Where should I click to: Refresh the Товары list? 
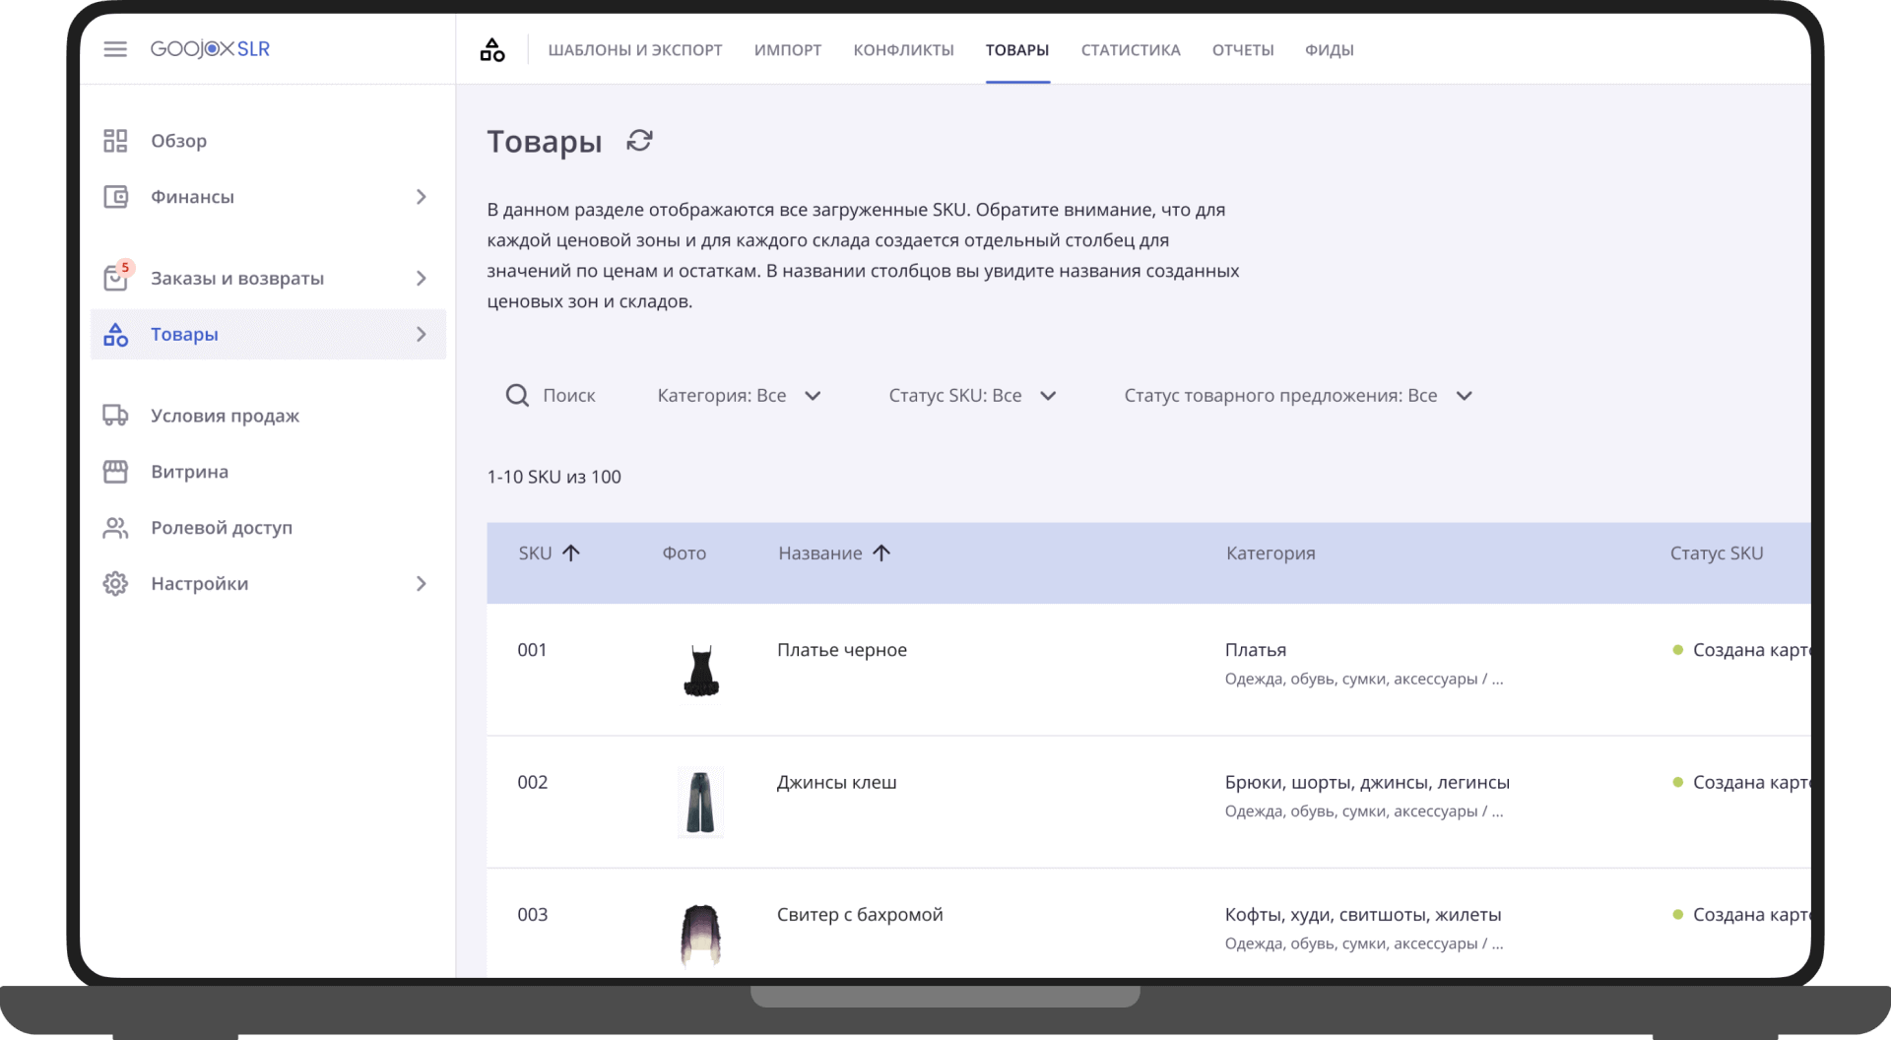639,141
